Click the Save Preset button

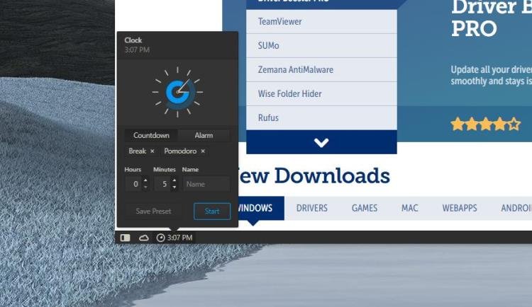pos(153,212)
